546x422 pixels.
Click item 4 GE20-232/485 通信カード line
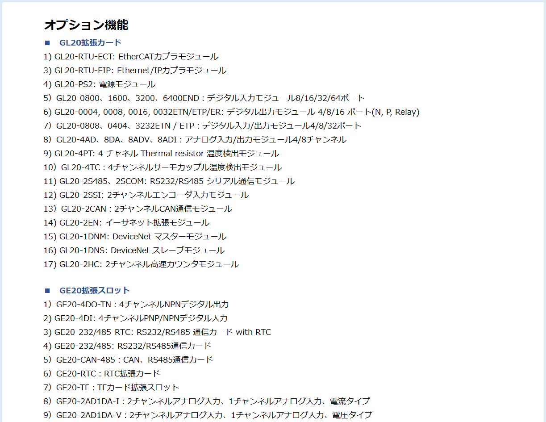tap(127, 346)
